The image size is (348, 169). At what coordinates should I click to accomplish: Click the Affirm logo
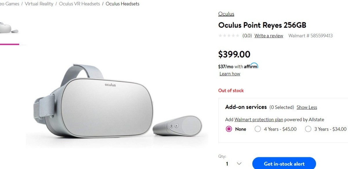click(x=251, y=66)
